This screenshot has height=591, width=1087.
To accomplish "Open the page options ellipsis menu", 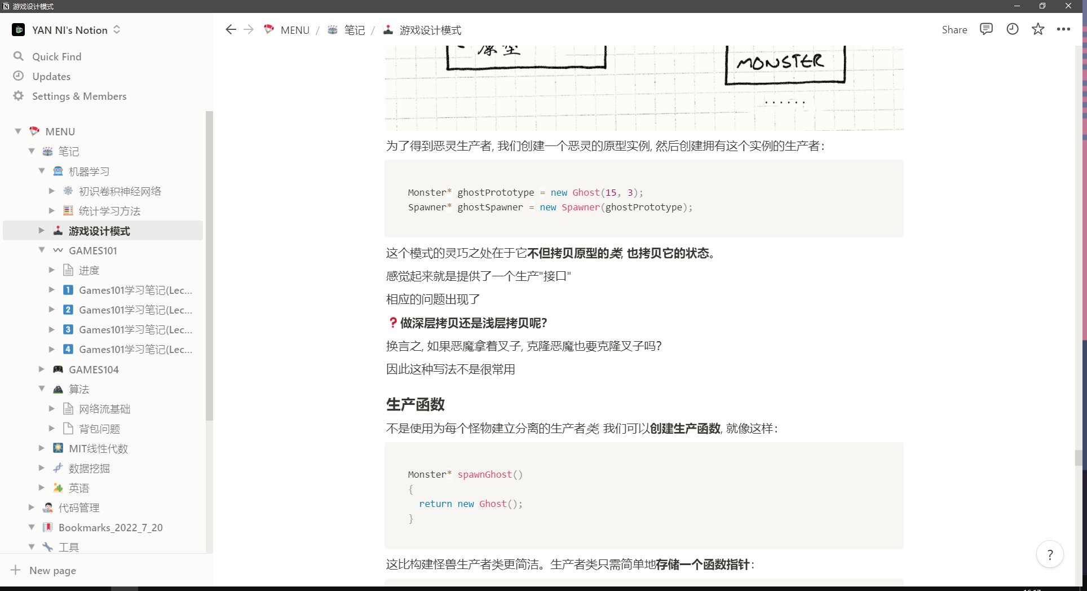I will [1063, 29].
